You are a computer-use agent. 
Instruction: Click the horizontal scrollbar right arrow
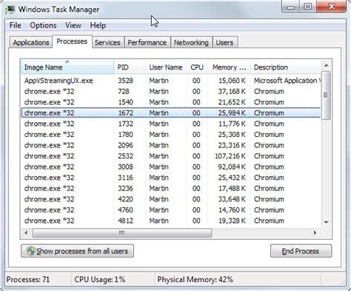(x=315, y=233)
